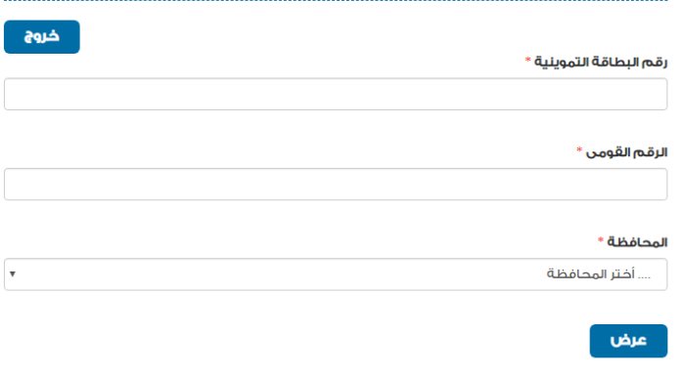Click the four leading dots in the governorate placeholder

pyautogui.click(x=644, y=277)
